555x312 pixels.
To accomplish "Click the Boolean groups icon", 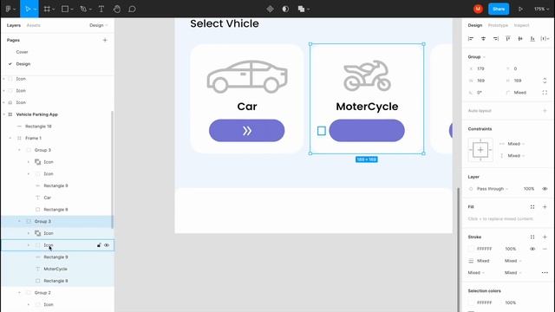I will 301,9.
